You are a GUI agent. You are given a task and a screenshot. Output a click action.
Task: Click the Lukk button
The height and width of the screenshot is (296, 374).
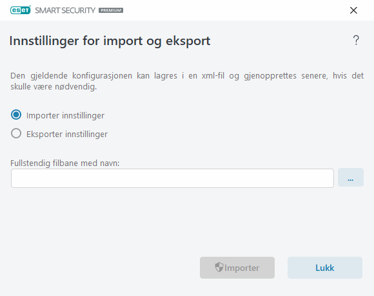[x=325, y=268]
